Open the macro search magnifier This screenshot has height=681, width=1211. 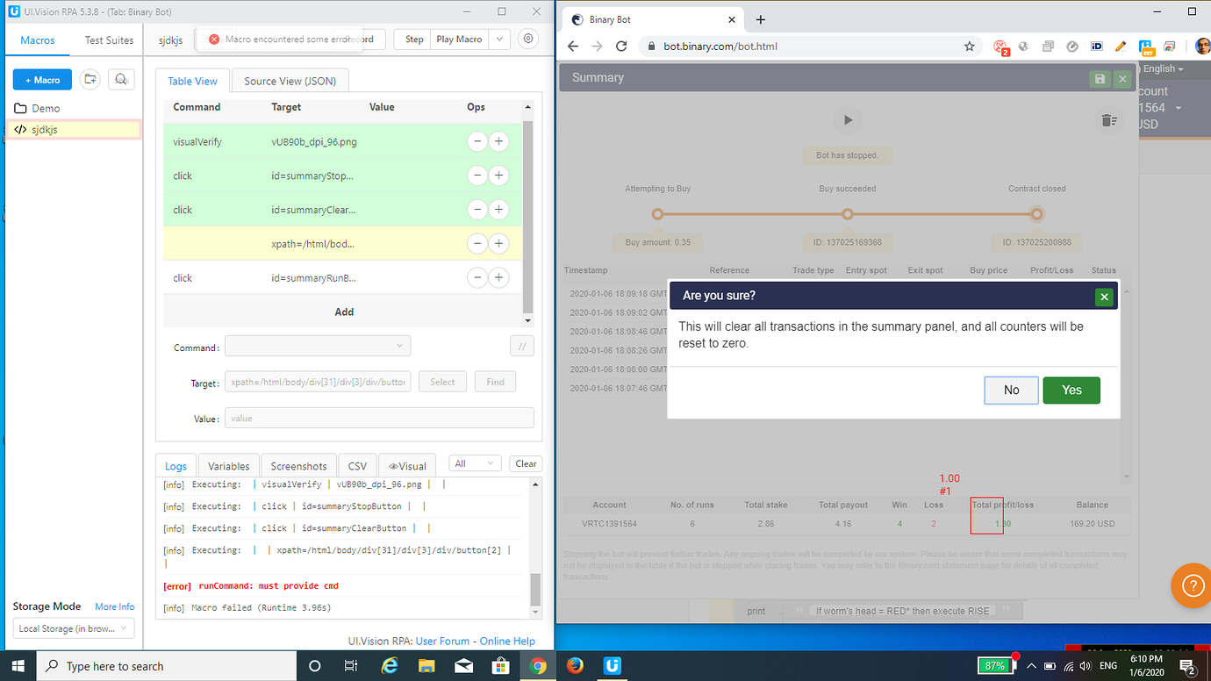121,79
